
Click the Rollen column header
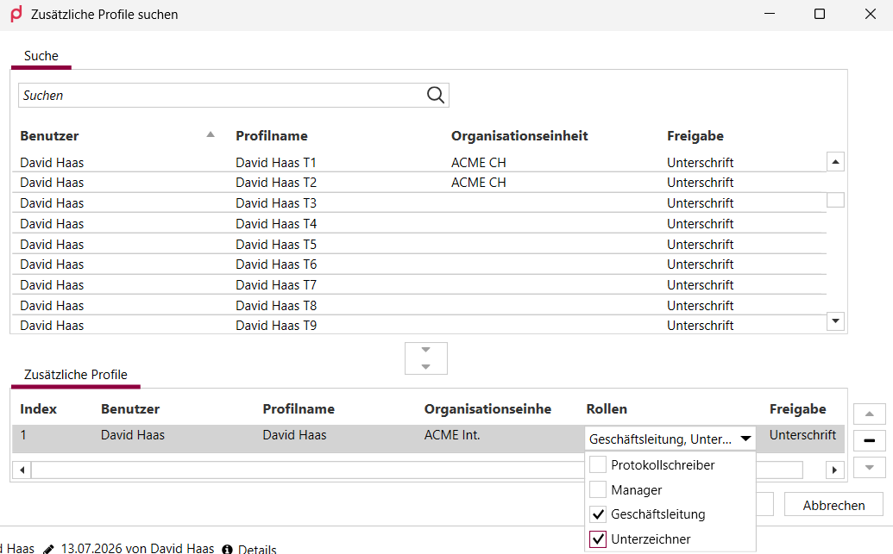pos(607,409)
